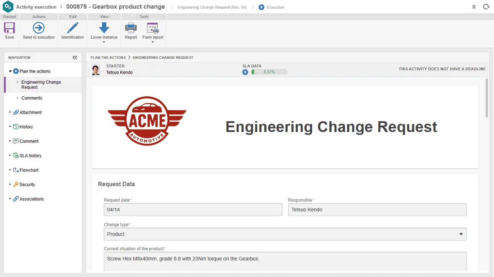494x277 pixels.
Task: Open the Associations section
Action: click(31, 199)
